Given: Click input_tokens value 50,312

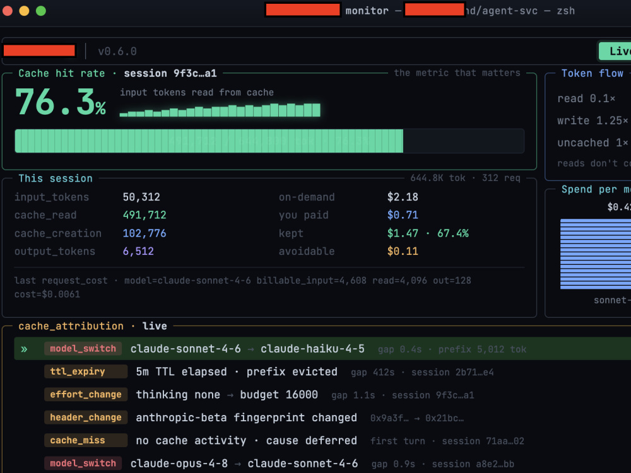Looking at the screenshot, I should coord(141,197).
